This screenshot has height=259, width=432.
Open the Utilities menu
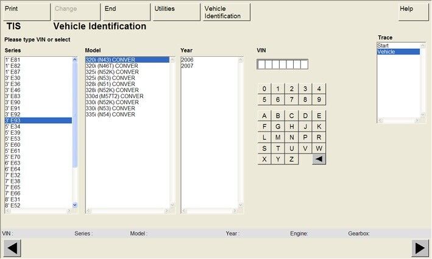(175, 12)
